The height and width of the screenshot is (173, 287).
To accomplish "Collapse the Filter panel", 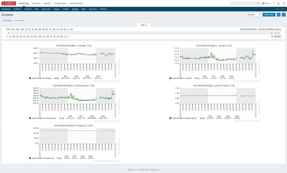I will (144, 25).
